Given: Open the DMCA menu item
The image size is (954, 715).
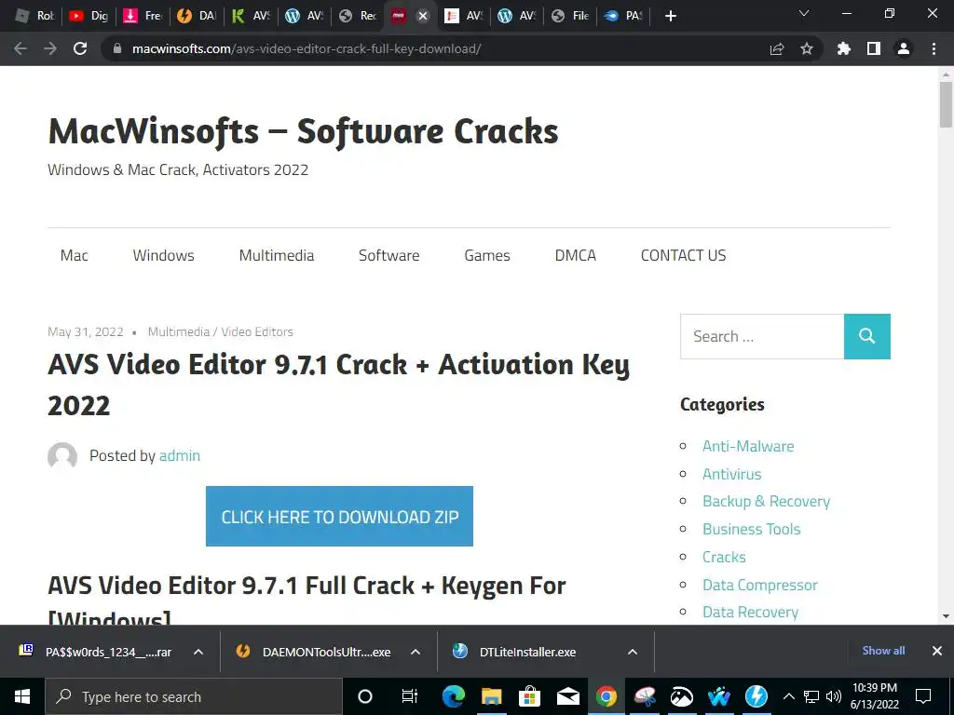Looking at the screenshot, I should pos(576,255).
